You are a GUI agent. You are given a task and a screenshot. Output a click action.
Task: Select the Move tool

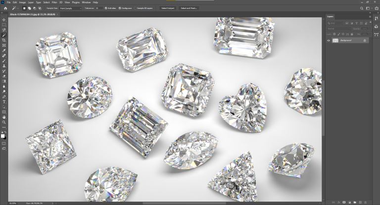pyautogui.click(x=4, y=19)
